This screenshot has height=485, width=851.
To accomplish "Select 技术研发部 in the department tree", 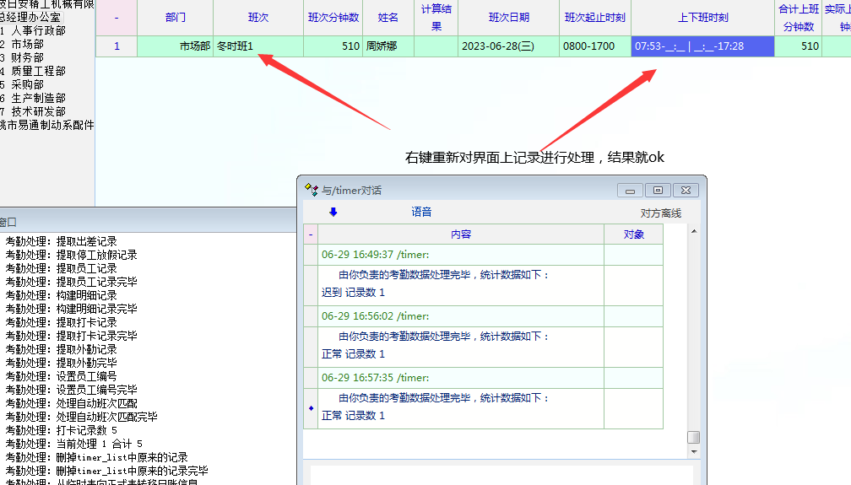I will (x=38, y=112).
